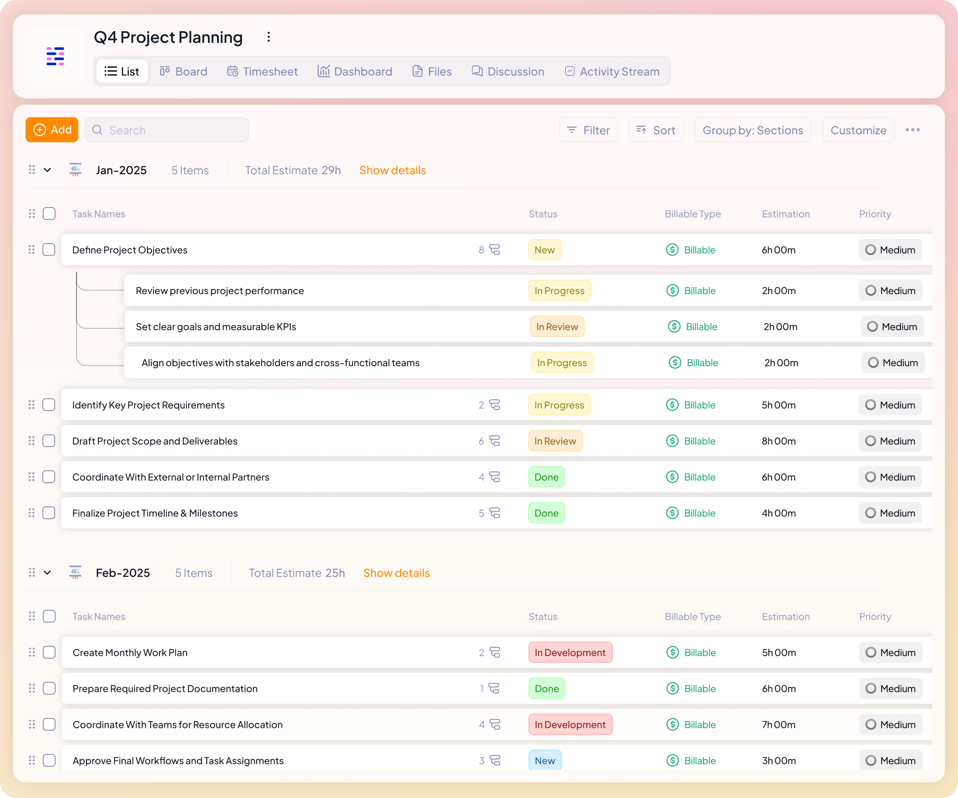
Task: Switch to the Board tab
Action: 184,71
